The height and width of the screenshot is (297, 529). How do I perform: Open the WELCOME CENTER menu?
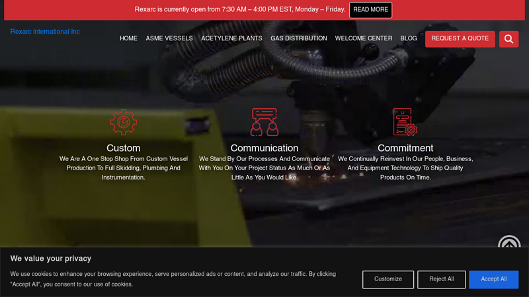[364, 38]
